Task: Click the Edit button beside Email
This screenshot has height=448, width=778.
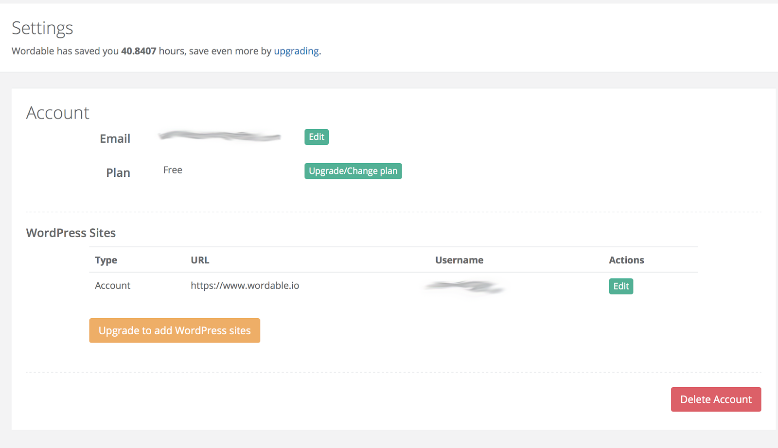Action: coord(317,137)
